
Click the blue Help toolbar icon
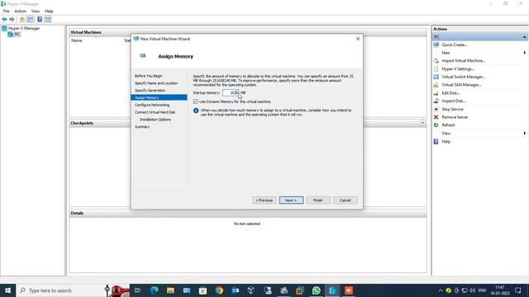coord(40,20)
